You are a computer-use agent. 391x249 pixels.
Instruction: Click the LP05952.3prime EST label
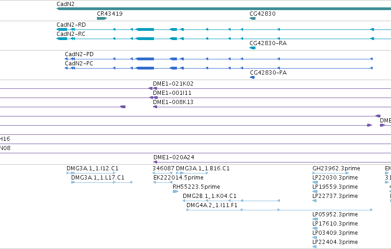(335, 214)
